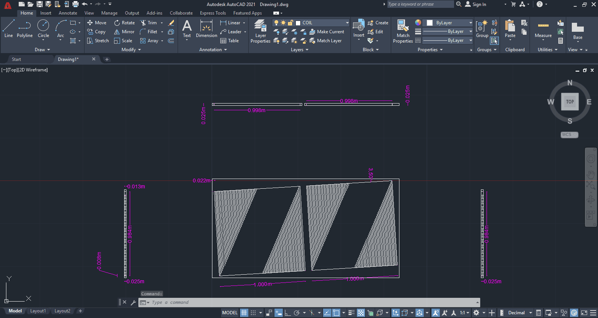The height and width of the screenshot is (318, 598).
Task: Open Layer Properties manager
Action: pos(260,31)
